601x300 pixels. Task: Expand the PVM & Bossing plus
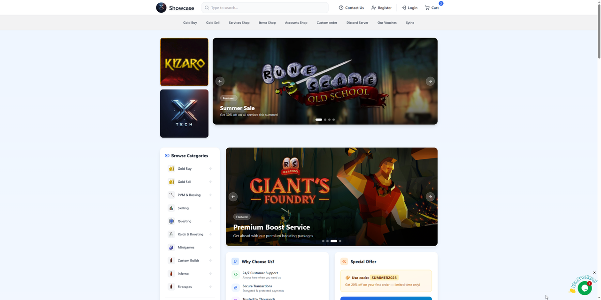[x=211, y=195]
